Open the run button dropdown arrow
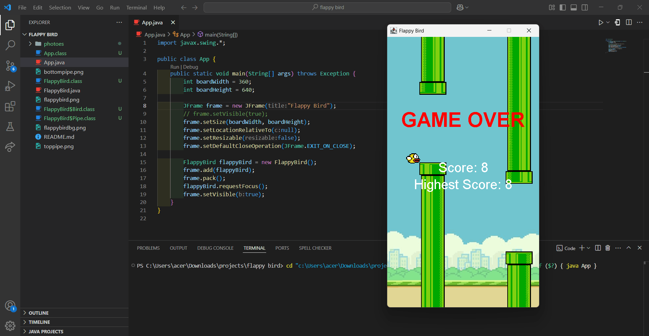Screen dimensions: 649x336 608,22
